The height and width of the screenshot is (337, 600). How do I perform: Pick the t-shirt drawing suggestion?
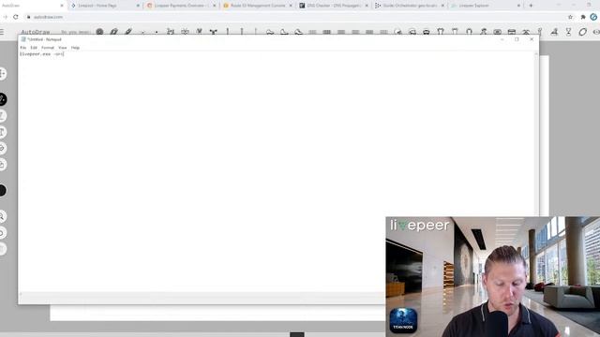441,32
